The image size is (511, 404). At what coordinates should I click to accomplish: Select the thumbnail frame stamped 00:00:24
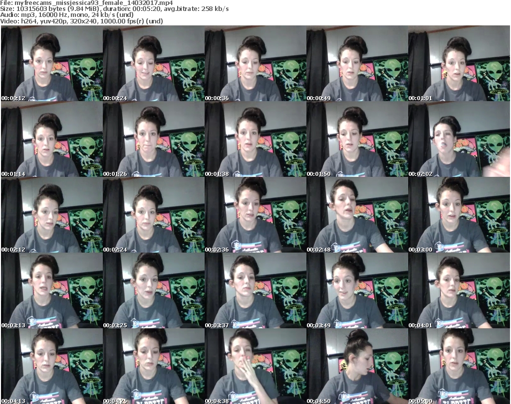[154, 63]
